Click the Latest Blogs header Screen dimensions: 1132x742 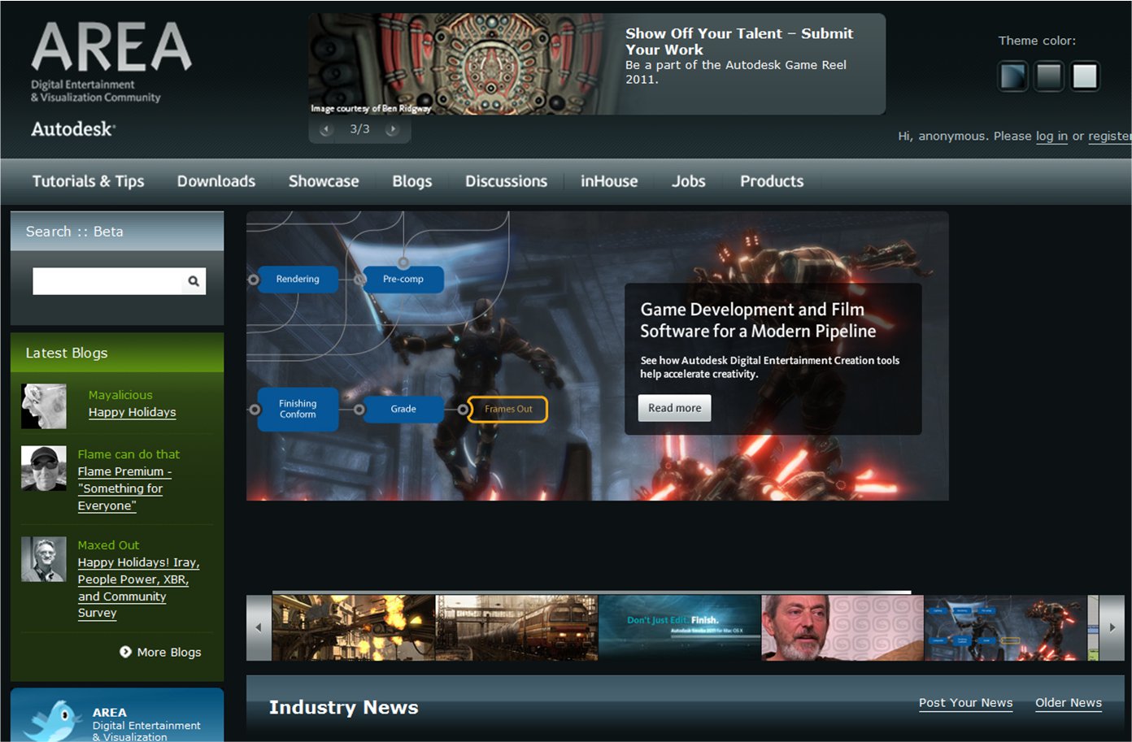(117, 353)
